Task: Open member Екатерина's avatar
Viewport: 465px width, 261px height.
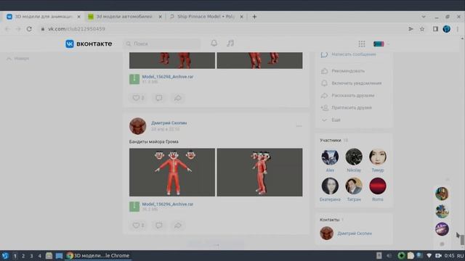Action: [330, 186]
